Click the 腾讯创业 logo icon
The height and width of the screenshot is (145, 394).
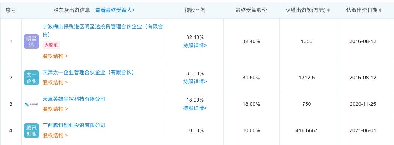point(31,131)
